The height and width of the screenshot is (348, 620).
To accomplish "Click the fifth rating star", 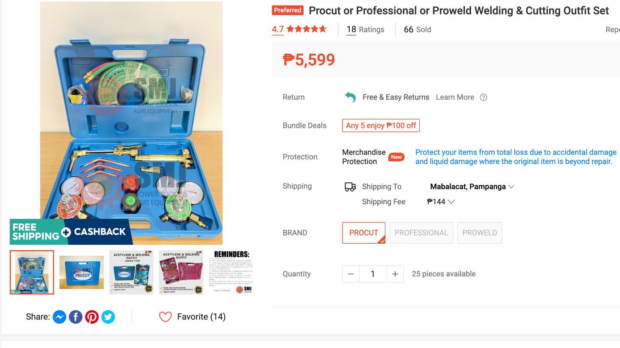I will [x=323, y=29].
